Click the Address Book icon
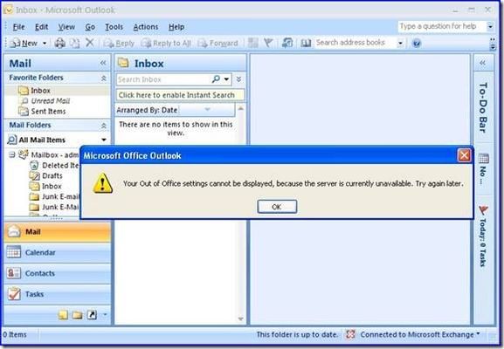The width and height of the screenshot is (504, 349). click(x=306, y=43)
